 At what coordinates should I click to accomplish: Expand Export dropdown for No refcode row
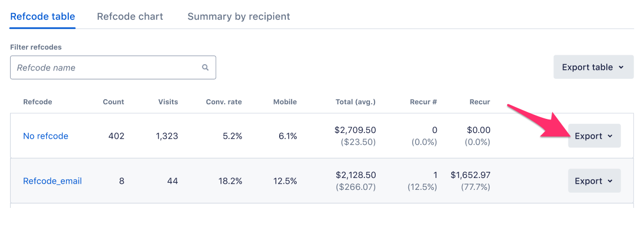(x=594, y=136)
